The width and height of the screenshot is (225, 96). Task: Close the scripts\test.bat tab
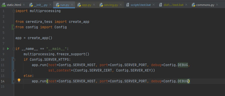(154, 5)
